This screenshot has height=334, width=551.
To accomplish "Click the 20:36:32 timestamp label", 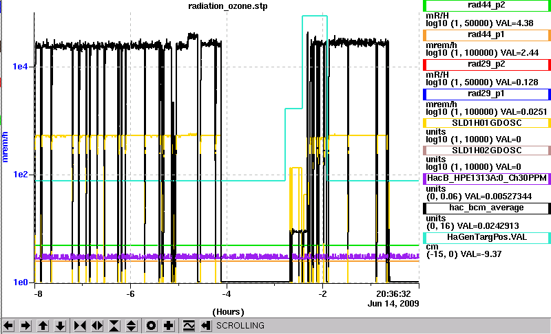I will click(x=393, y=293).
